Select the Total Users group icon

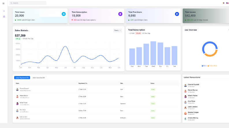tap(64, 14)
